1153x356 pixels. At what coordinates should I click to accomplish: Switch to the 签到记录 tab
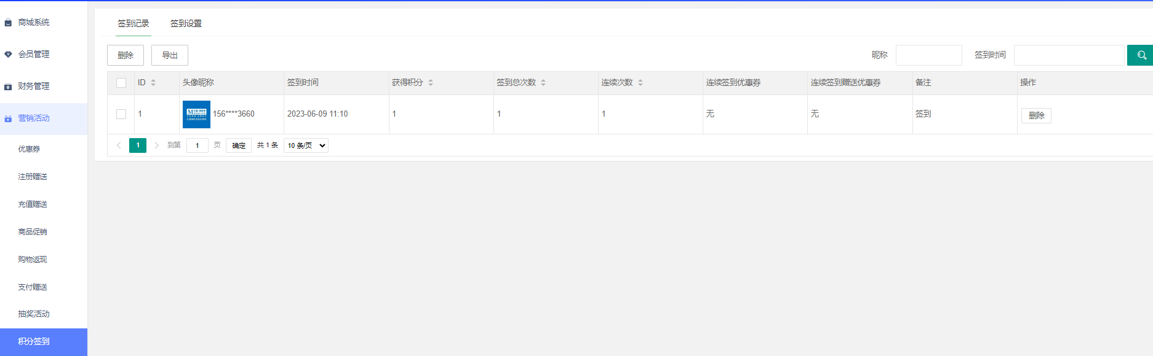[134, 23]
